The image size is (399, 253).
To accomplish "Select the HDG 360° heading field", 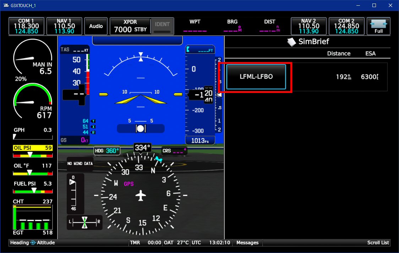I will click(107, 151).
